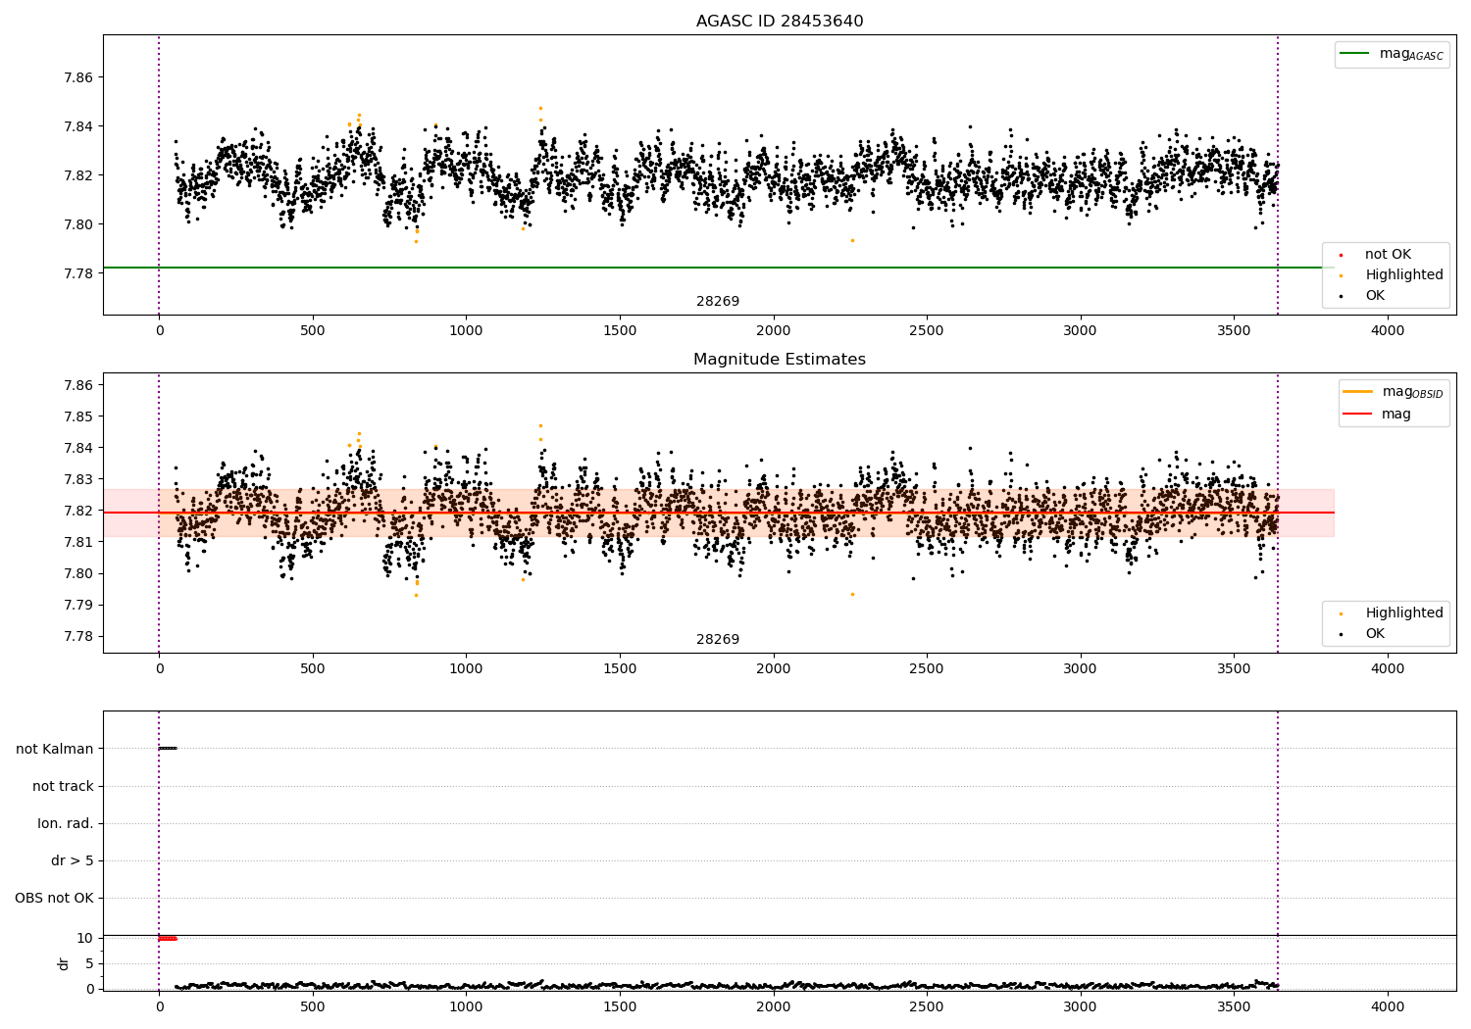Click the 7.85 y-tick in Magnitude Estimates
The height and width of the screenshot is (1029, 1471).
(78, 417)
